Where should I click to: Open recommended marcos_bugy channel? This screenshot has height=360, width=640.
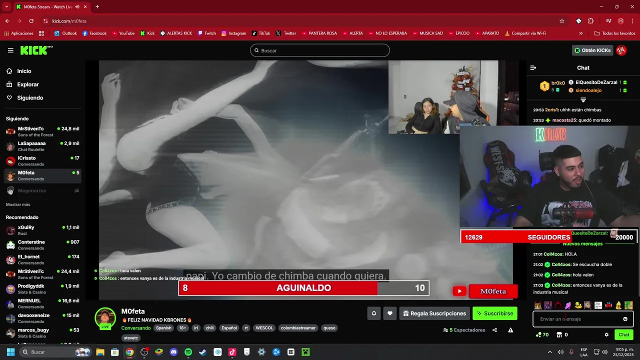tap(42, 333)
